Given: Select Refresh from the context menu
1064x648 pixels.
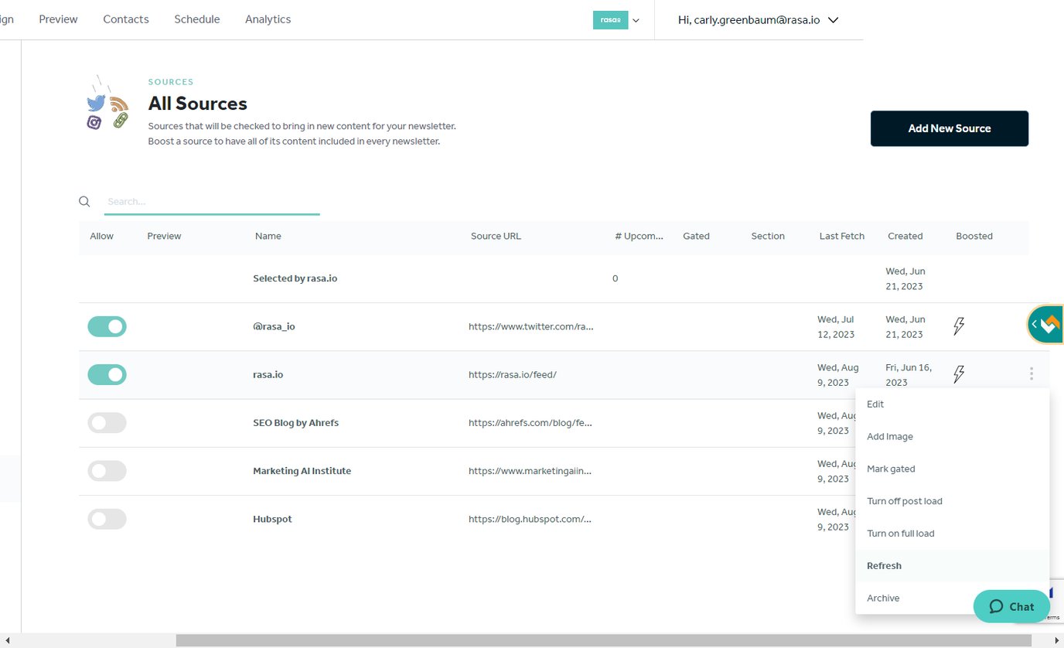Looking at the screenshot, I should coord(884,566).
